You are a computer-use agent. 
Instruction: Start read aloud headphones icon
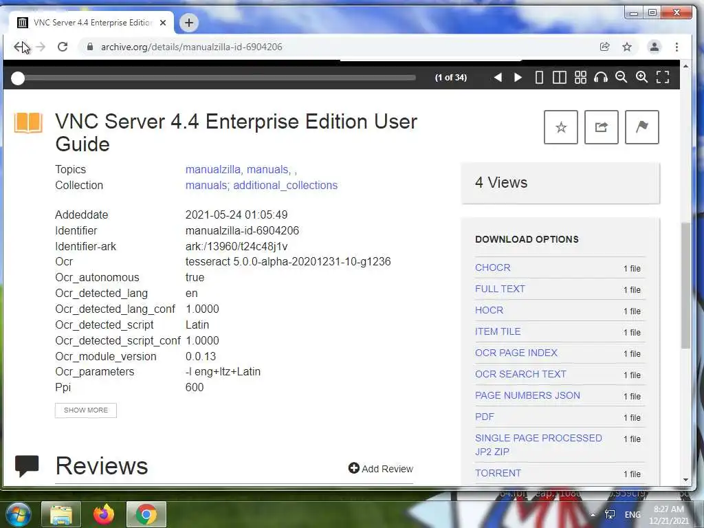point(601,77)
